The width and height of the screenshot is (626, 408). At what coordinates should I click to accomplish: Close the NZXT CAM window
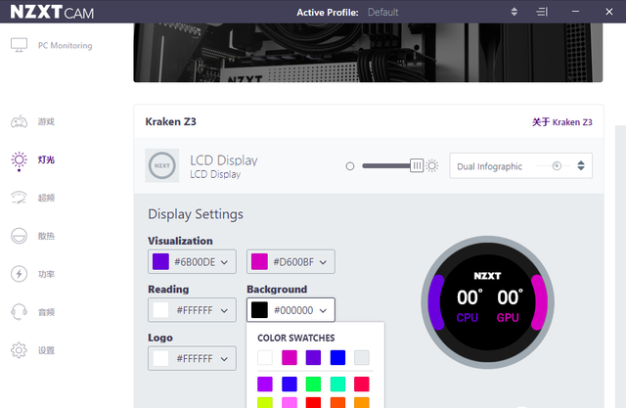(608, 12)
